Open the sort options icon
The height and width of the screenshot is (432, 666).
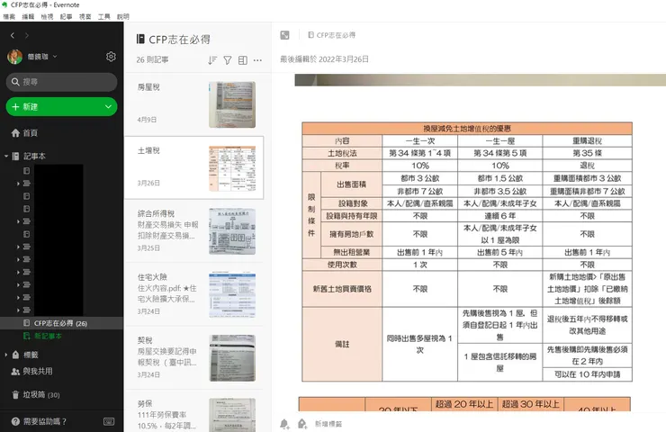coord(212,60)
